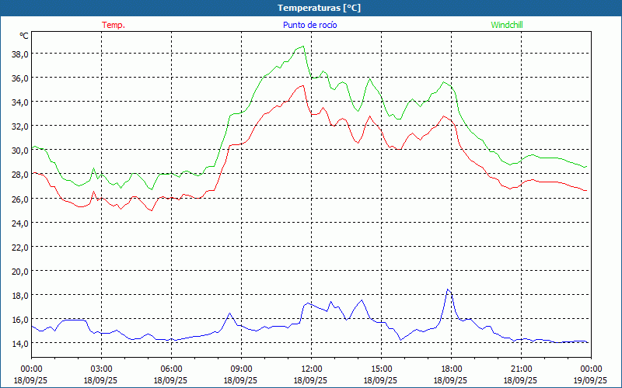Image resolution: width=622 pixels, height=388 pixels.
Task: Click the 22,0 value on the vertical axis
Action: 19,247
